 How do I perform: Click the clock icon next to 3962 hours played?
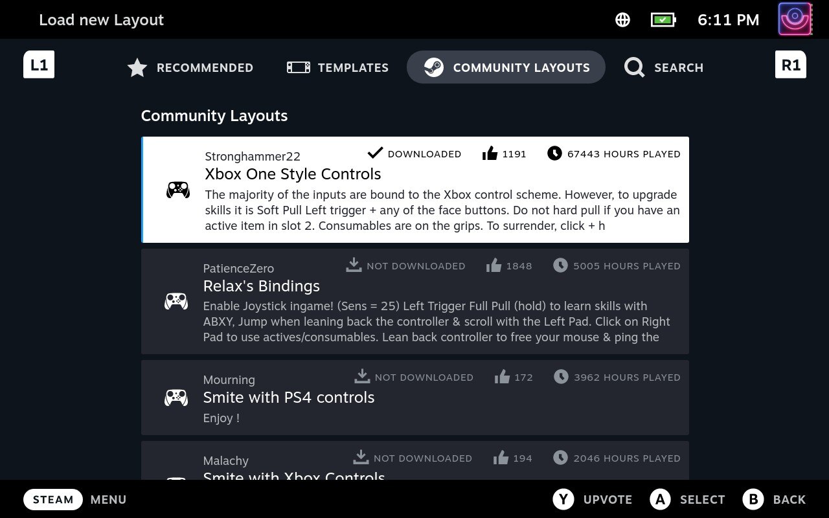[561, 377]
